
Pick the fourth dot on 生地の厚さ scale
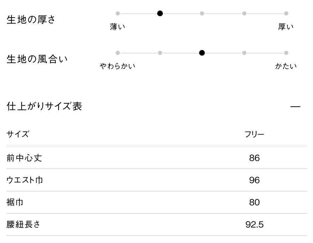click(x=244, y=13)
